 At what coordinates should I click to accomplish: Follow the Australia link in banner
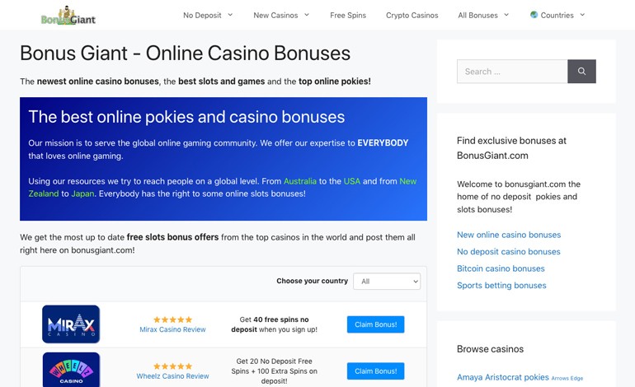click(300, 181)
